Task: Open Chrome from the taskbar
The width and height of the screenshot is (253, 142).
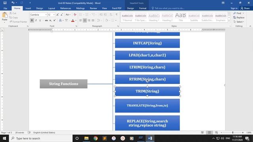Action: point(95,138)
